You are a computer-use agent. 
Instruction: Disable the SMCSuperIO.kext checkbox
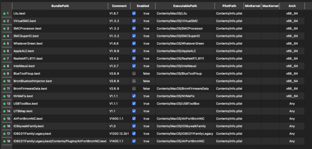pyautogui.click(x=134, y=36)
